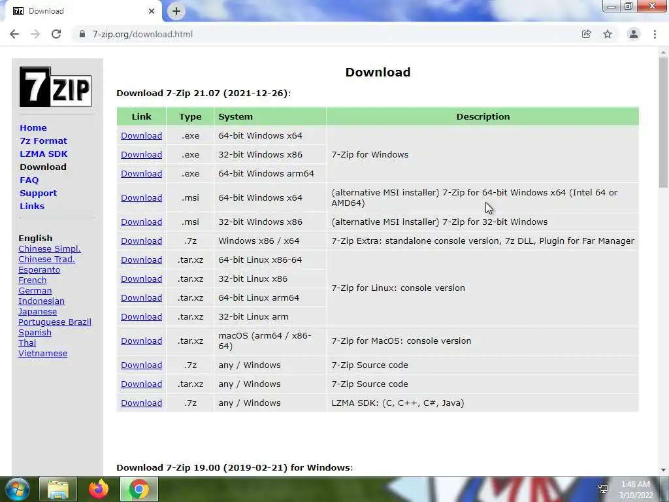The image size is (669, 502).
Task: Bookmark this page with the star icon
Action: click(x=608, y=34)
